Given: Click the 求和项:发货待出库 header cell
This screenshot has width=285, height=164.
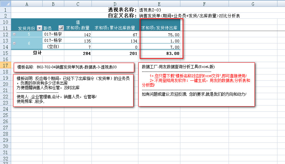Looking at the screenshot, I should tap(160, 28).
